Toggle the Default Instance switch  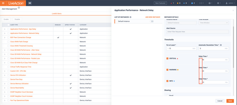[x=152, y=21]
